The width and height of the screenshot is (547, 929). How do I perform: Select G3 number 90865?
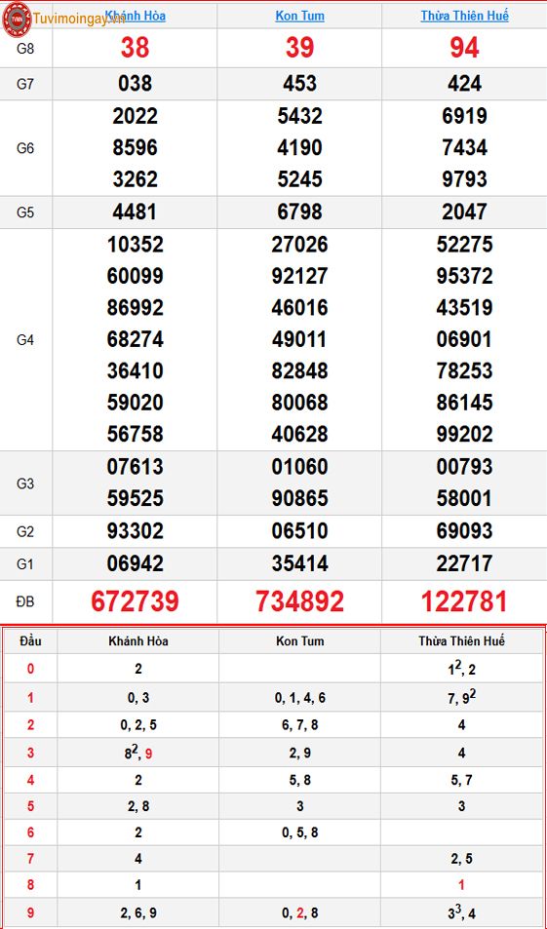pos(300,498)
